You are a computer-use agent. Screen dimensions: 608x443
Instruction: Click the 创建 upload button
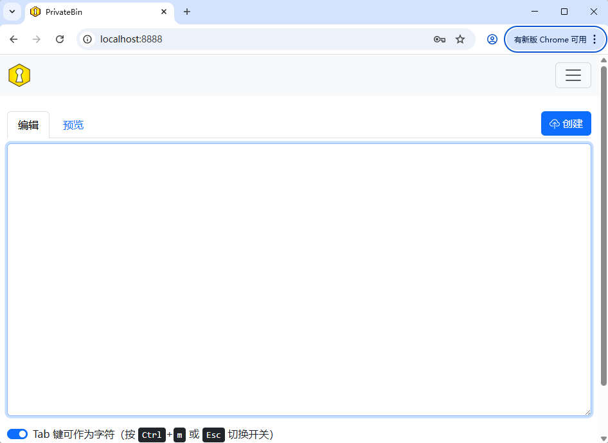[566, 123]
